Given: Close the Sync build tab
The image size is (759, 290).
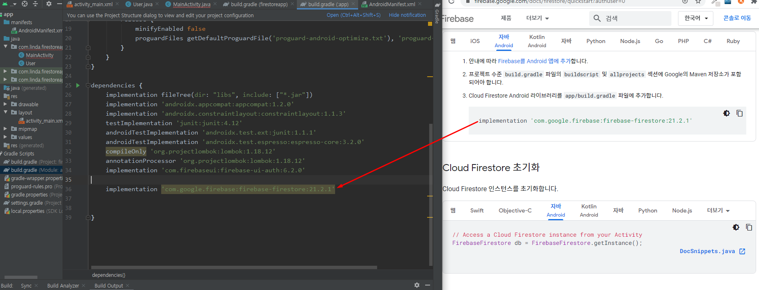Looking at the screenshot, I should 36,285.
